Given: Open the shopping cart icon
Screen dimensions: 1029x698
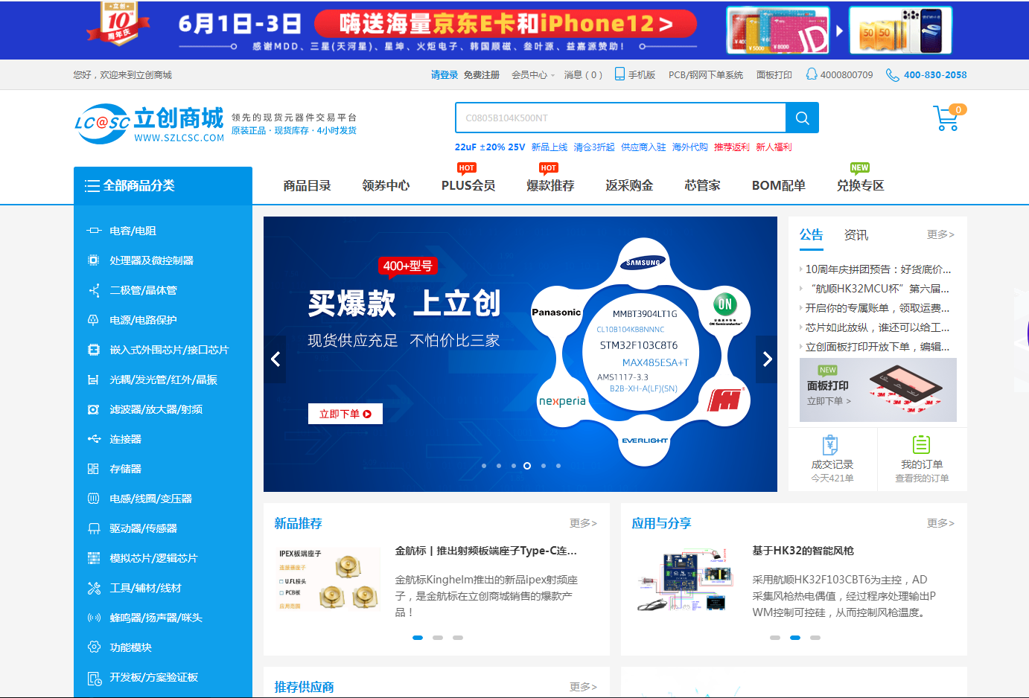Looking at the screenshot, I should pos(946,119).
